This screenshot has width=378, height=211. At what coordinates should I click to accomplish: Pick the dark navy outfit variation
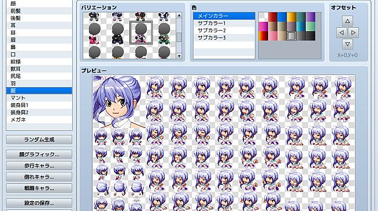(118, 33)
